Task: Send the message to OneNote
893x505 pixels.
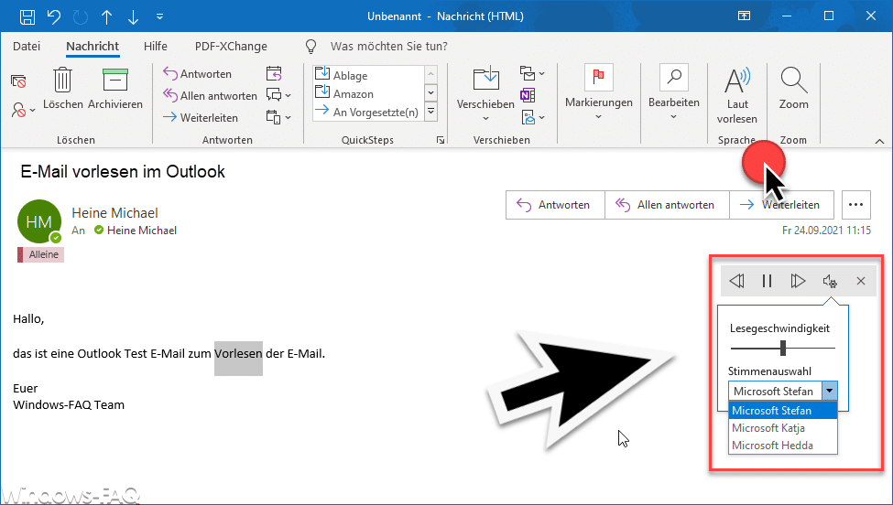Action: click(x=528, y=95)
